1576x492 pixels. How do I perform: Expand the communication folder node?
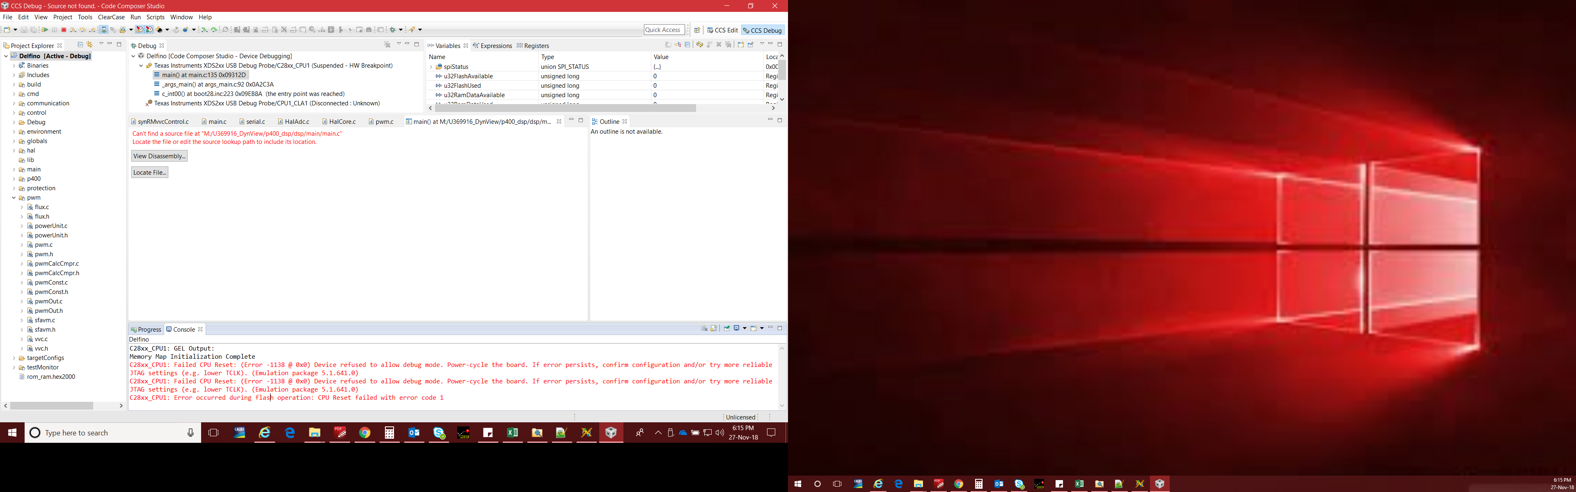[14, 103]
